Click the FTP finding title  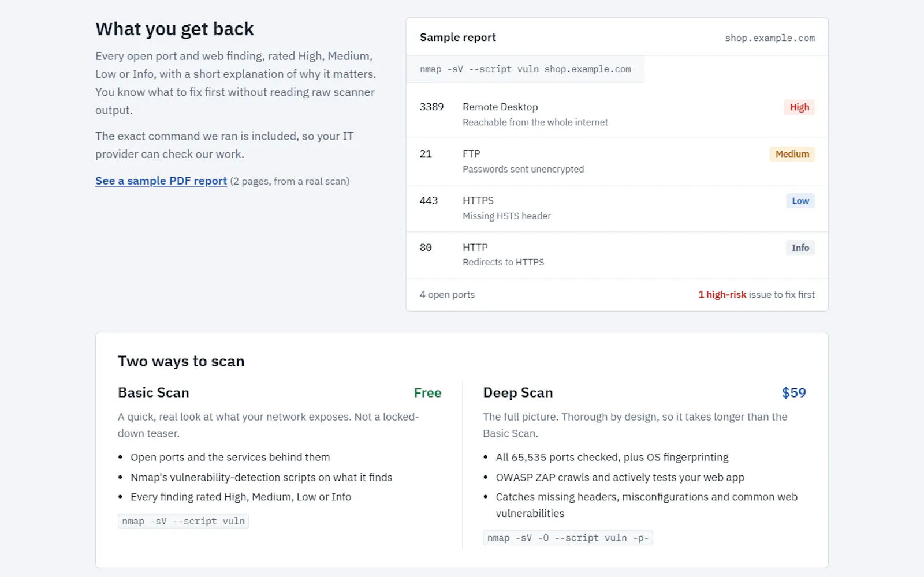coord(471,153)
